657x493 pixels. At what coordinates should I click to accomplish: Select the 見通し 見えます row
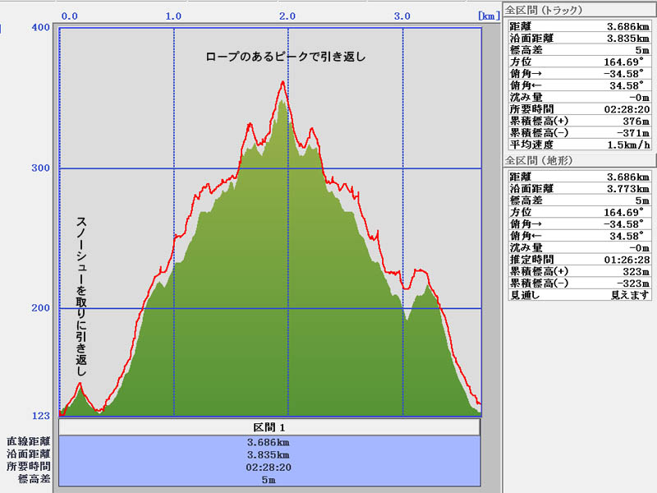pyautogui.click(x=580, y=295)
